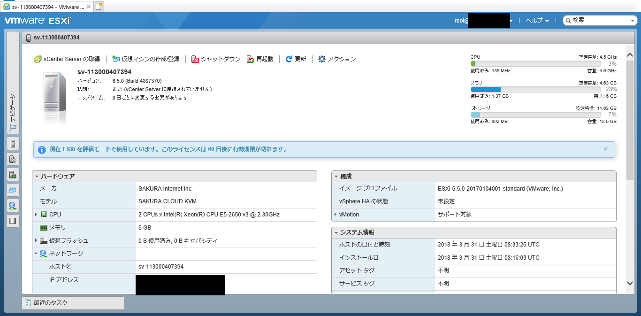Click the メモリ usage progress bar

[535, 89]
